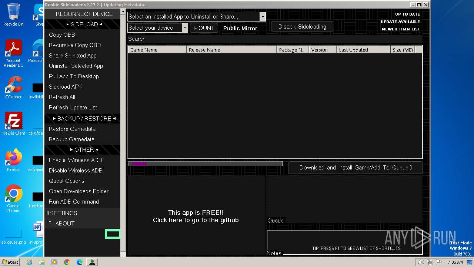Open the availabil desktop file
Viewport: 474px width, 267px height.
(x=36, y=90)
